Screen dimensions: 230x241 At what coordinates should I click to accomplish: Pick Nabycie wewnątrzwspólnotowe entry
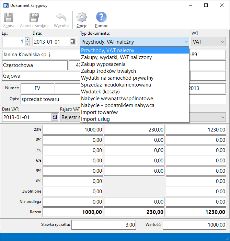tap(117, 99)
